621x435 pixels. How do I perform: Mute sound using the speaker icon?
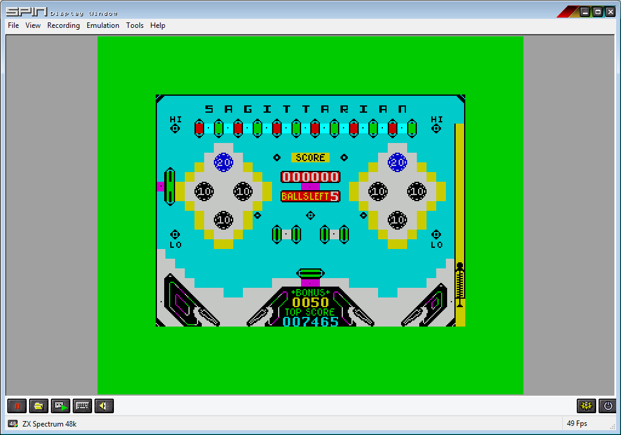[104, 406]
